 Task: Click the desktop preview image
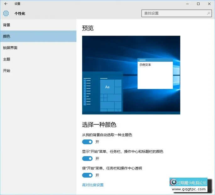[x=131, y=75]
